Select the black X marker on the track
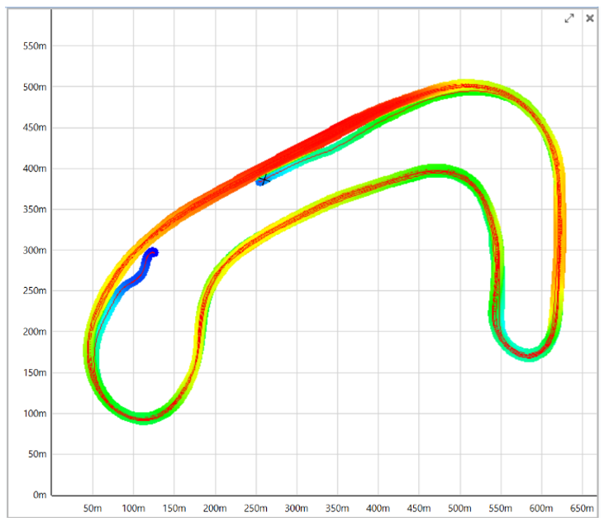This screenshot has width=604, height=522. click(x=264, y=180)
